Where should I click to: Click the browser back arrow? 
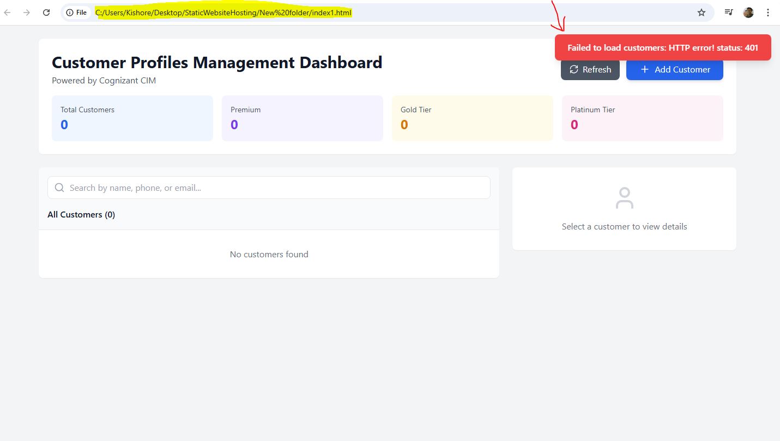7,13
